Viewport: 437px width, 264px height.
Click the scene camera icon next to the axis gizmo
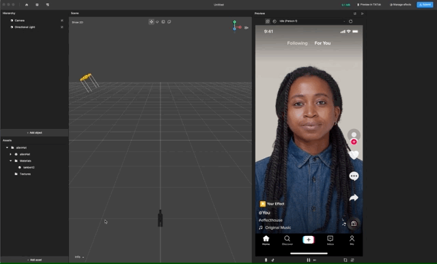(x=246, y=27)
